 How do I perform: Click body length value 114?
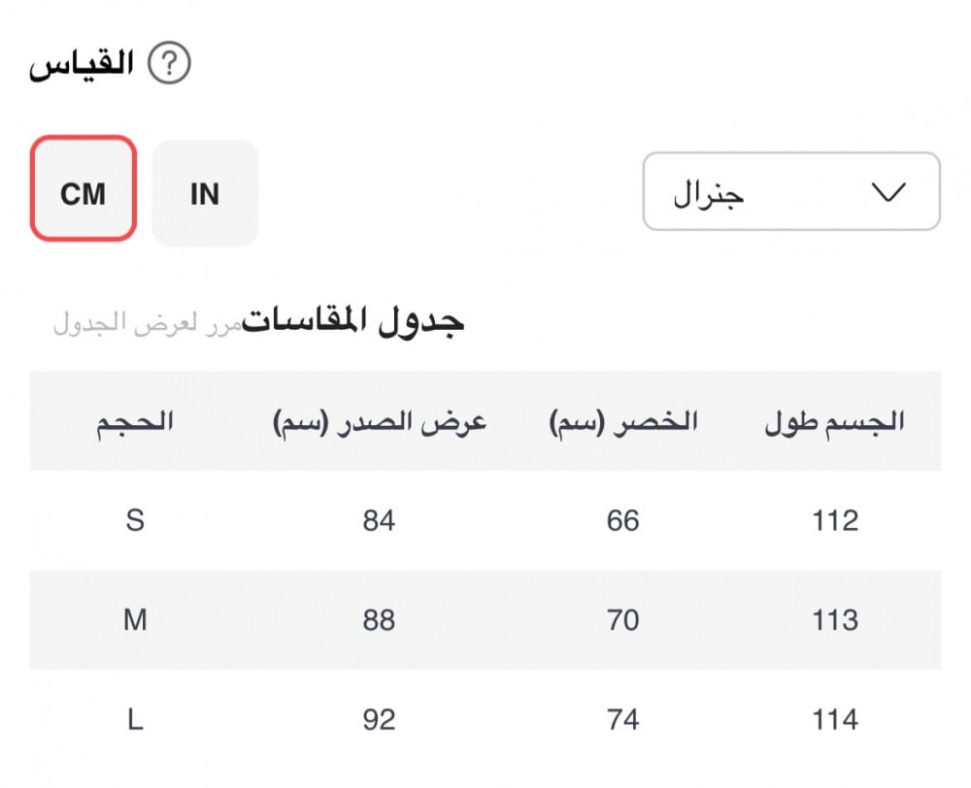835,720
